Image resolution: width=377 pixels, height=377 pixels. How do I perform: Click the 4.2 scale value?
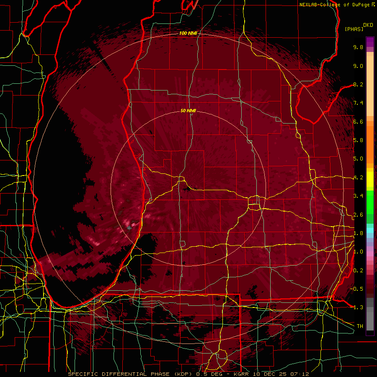click(x=358, y=178)
